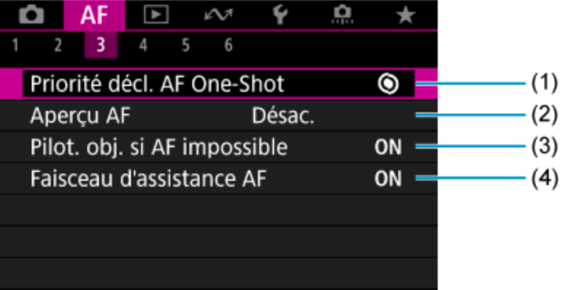The height and width of the screenshot is (290, 569).
Task: Go to AF page 1
Action: click(16, 46)
